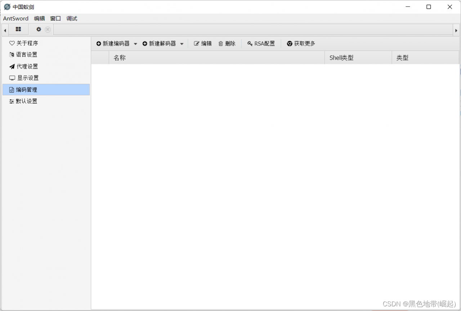This screenshot has height=311, width=461.
Task: Select the settings gear tab
Action: coord(39,29)
